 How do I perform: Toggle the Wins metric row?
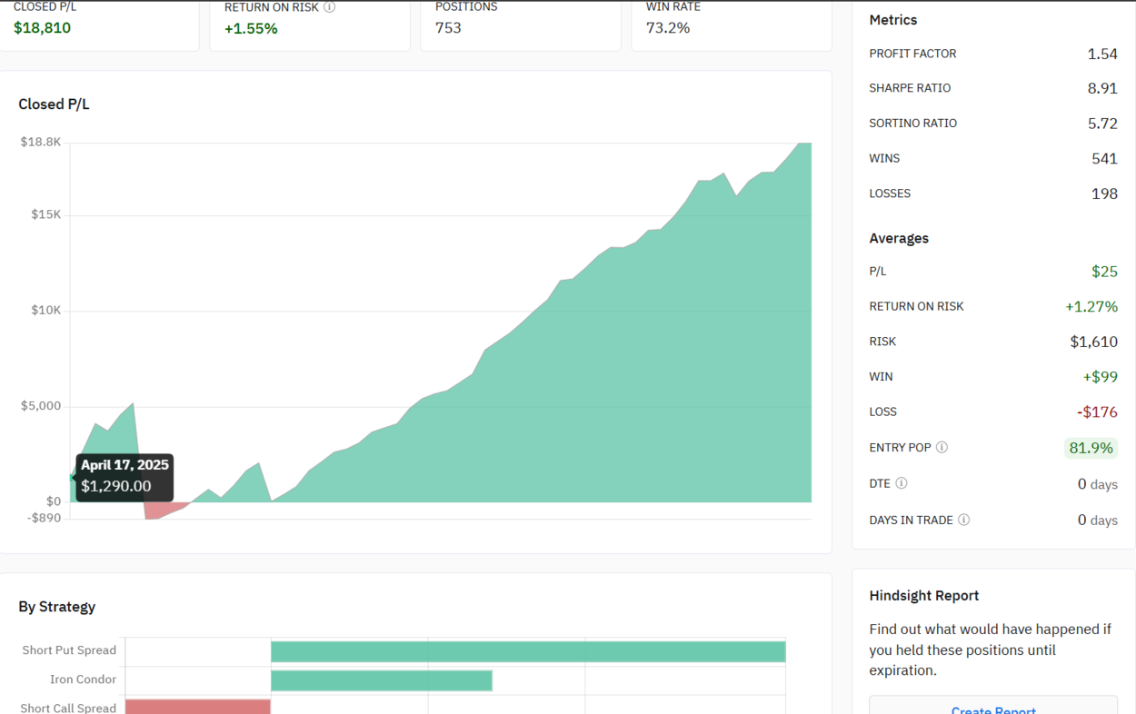992,158
